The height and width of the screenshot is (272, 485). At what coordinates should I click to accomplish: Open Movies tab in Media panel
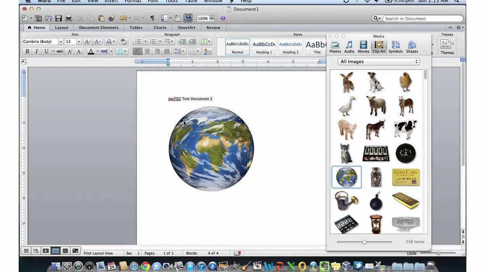(363, 47)
